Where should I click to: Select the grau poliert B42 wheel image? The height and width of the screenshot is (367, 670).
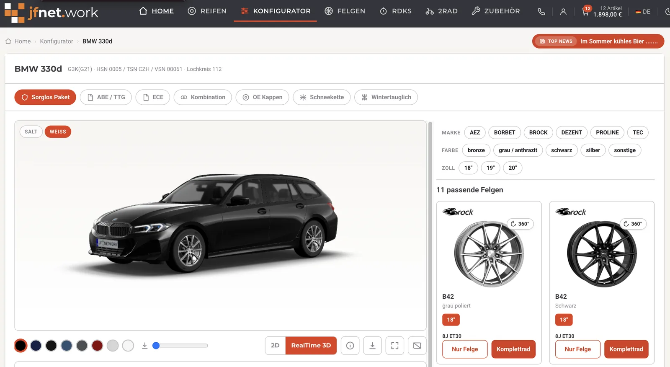tap(489, 254)
